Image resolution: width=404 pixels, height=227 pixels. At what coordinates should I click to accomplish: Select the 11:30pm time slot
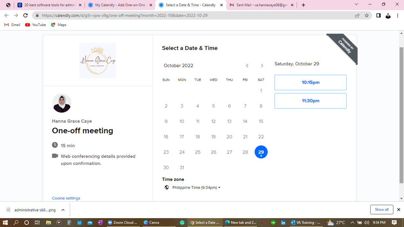point(310,101)
